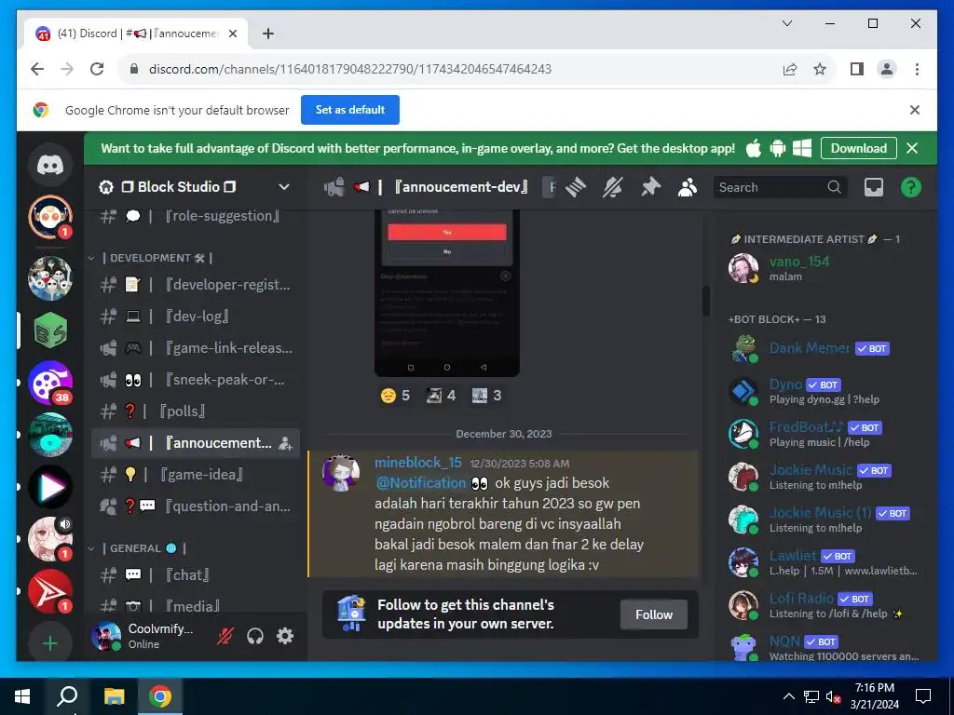Screen dimensions: 954x715
Task: Open File Explorer from taskbar
Action: coord(114,696)
